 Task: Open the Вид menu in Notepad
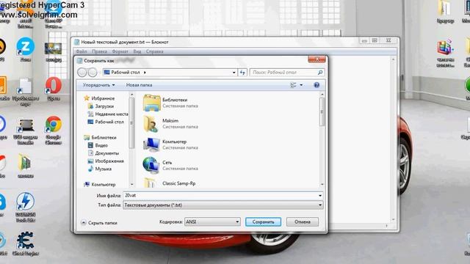[x=137, y=51]
